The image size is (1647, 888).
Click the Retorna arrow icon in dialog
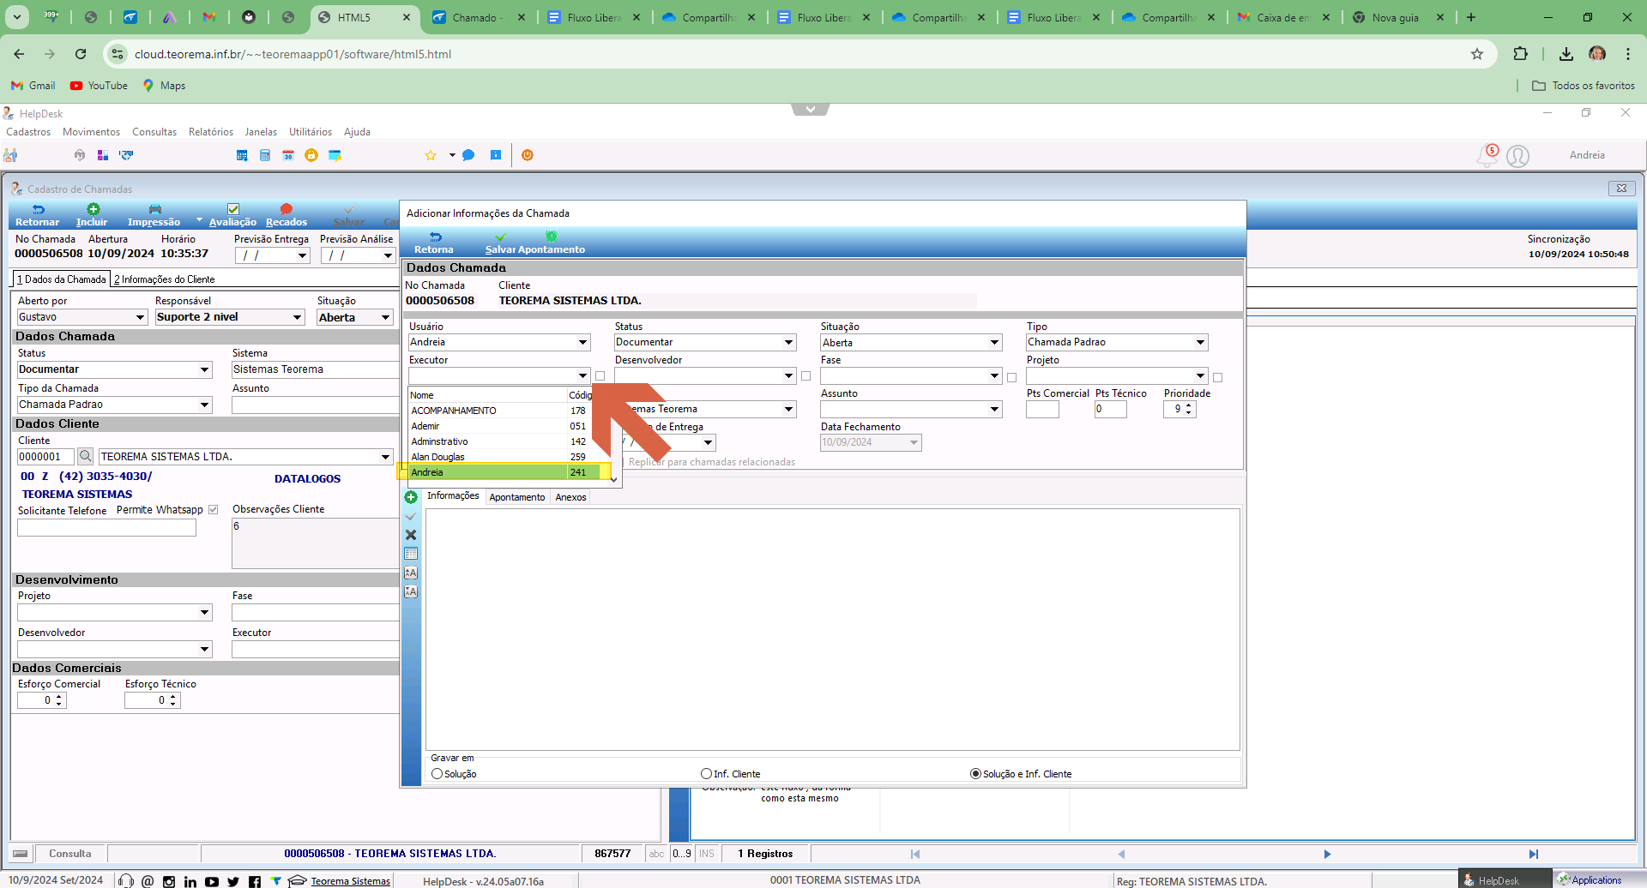435,237
